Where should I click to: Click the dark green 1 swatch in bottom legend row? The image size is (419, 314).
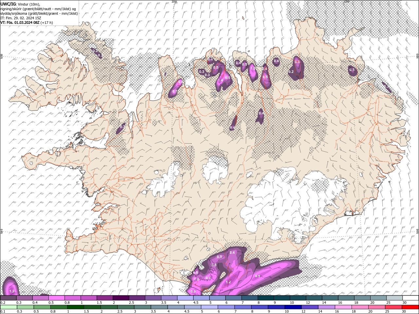[75, 307]
